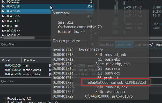Switch to the Disassembly tab
Viewport: 162px width, 103px height.
pos(124,45)
